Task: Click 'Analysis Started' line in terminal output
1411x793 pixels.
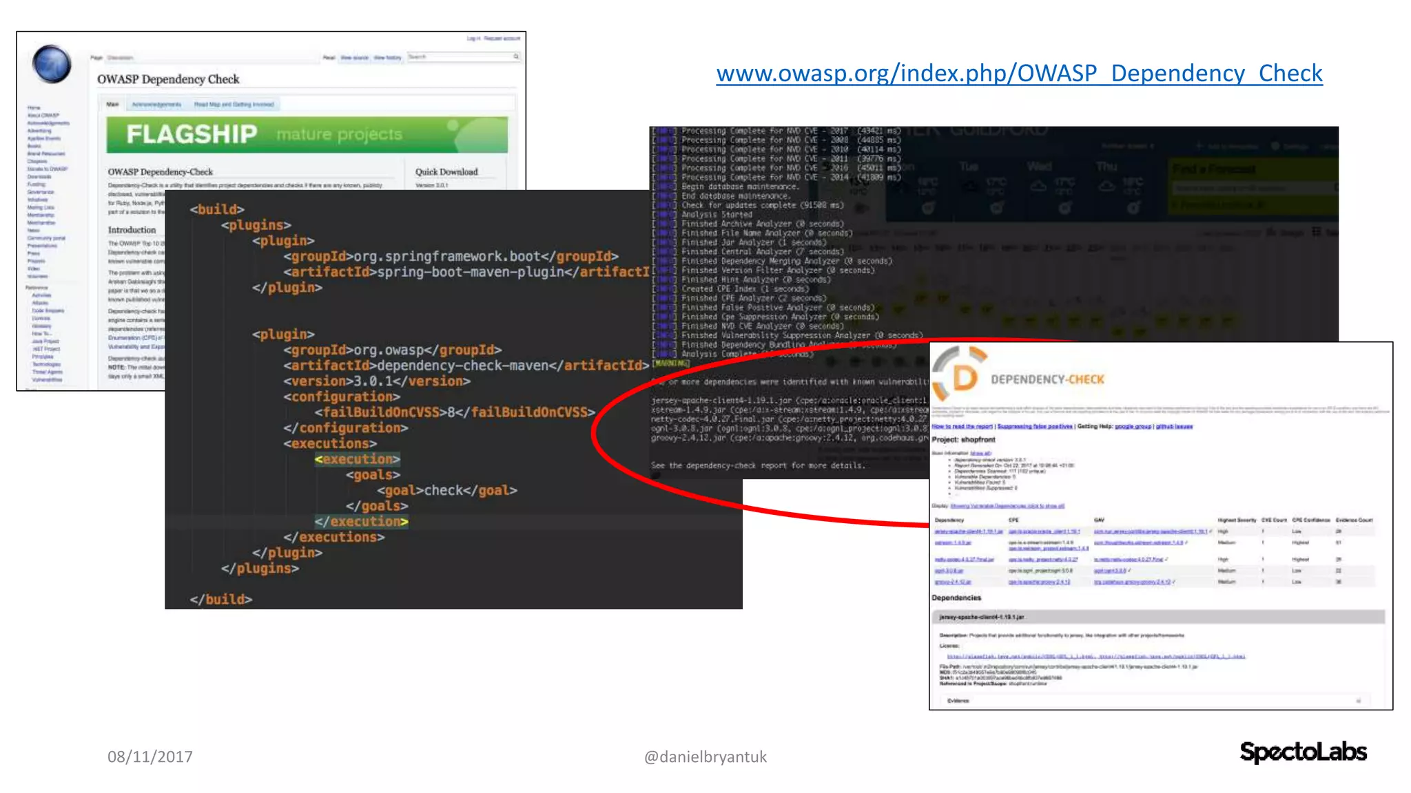Action: [x=717, y=215]
